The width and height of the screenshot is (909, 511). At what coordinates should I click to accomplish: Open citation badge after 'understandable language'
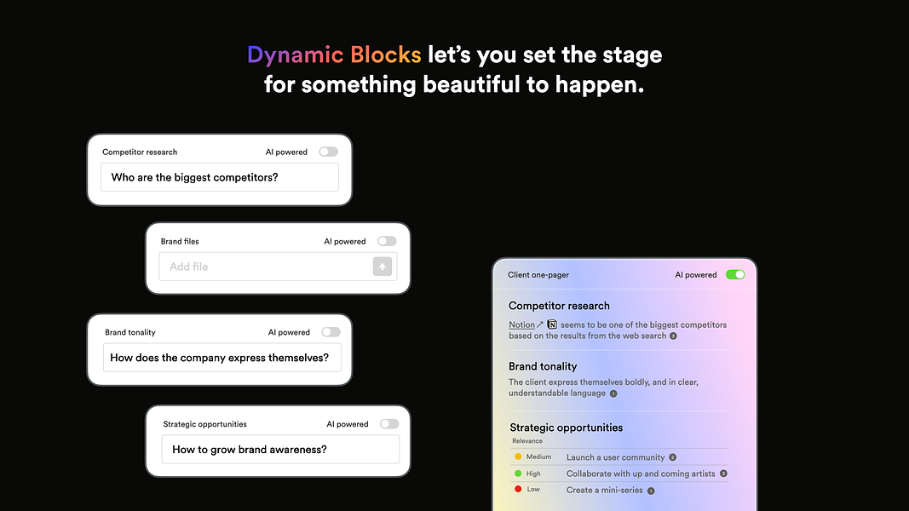613,393
